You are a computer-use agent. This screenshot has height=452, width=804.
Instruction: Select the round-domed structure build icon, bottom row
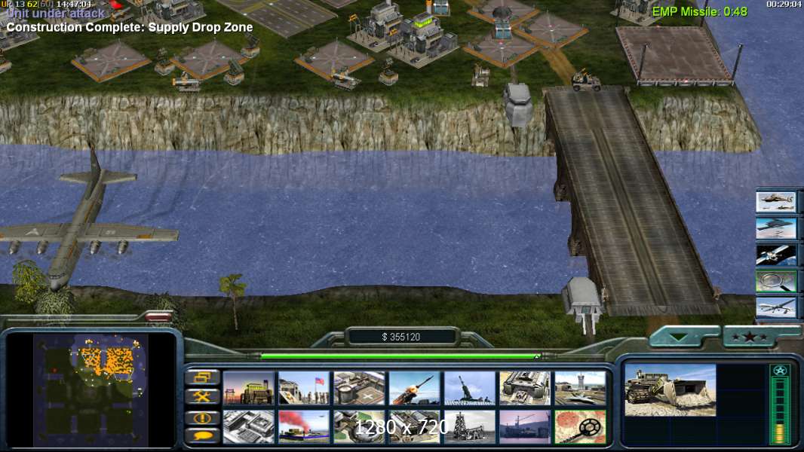pos(359,426)
